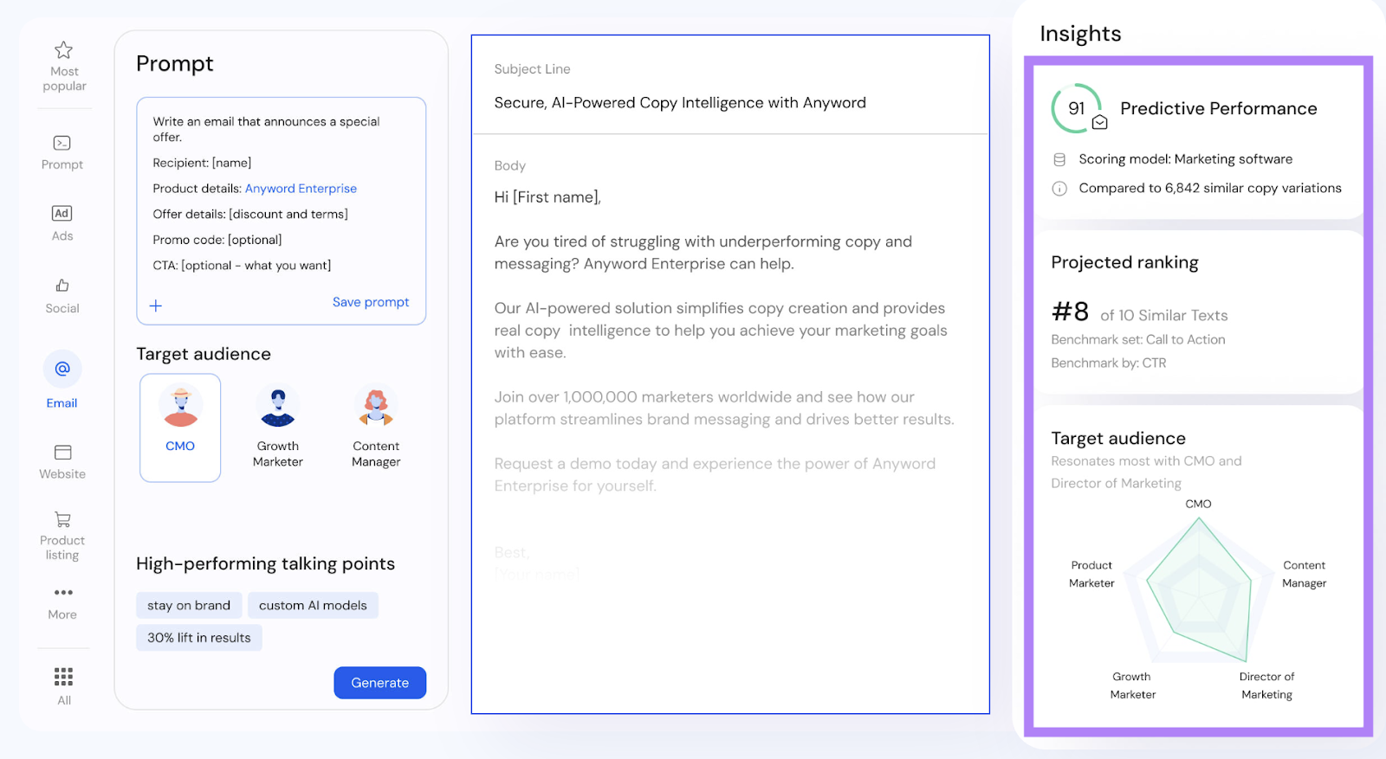1386x759 pixels.
Task: Open the All grid icon
Action: pos(63,676)
